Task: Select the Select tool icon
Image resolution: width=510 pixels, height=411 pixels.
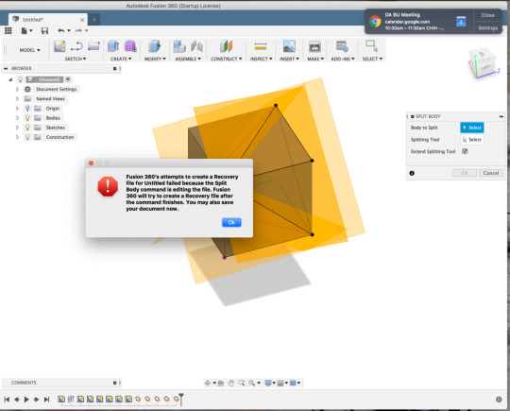Action: [x=372, y=46]
